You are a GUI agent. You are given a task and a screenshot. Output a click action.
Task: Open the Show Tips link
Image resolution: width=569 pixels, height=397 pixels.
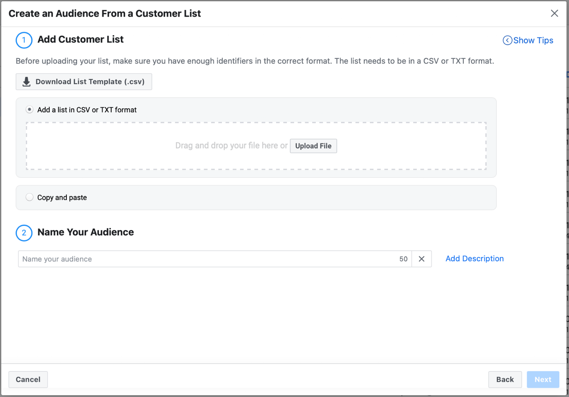(533, 40)
